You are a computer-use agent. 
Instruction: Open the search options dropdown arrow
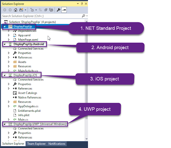[x=87, y=16]
